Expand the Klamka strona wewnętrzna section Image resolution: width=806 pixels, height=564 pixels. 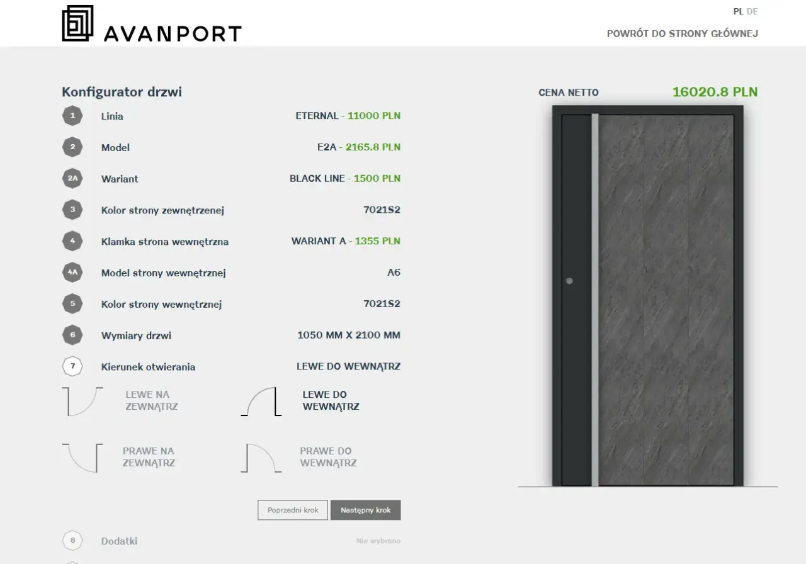point(165,242)
